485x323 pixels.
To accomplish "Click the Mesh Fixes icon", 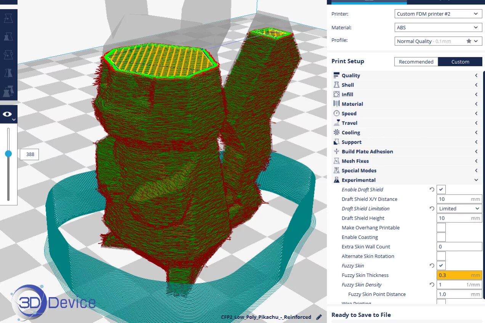I will click(x=336, y=161).
